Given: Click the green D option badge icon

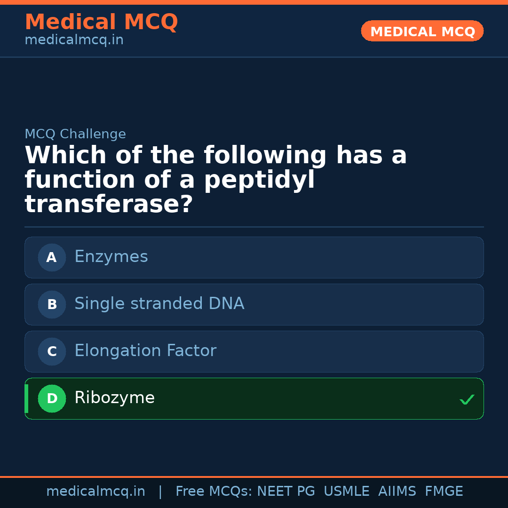Looking at the screenshot, I should (x=52, y=398).
